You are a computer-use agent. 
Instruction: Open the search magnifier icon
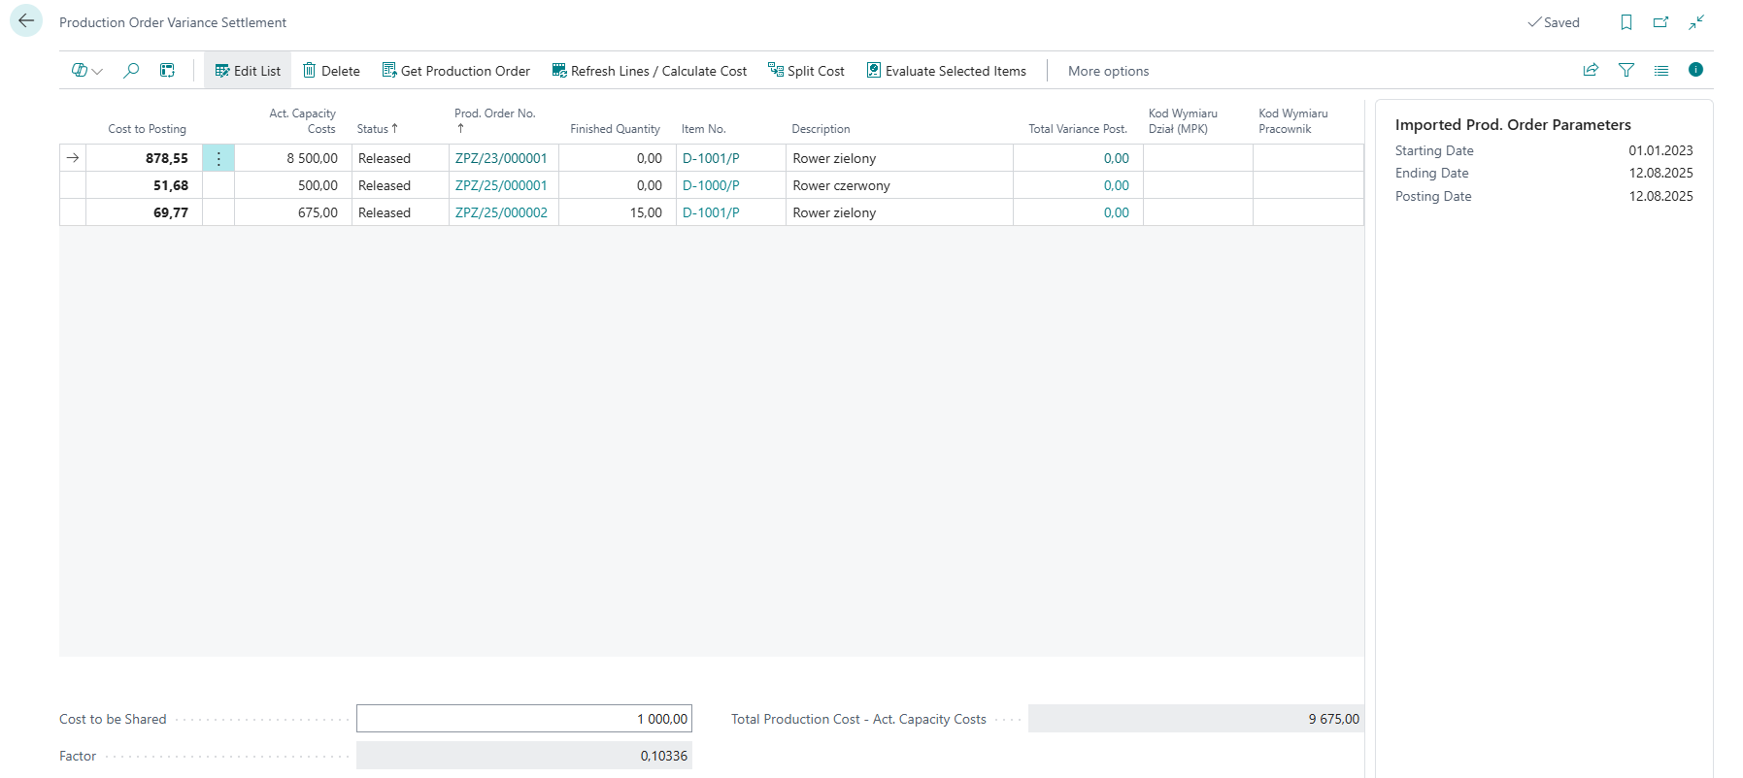(131, 71)
